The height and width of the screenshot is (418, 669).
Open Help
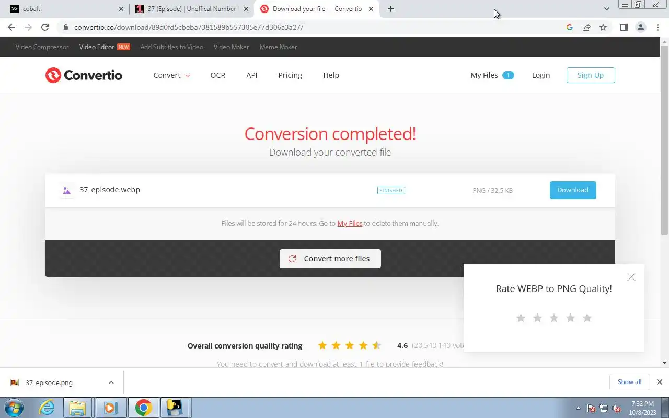tap(331, 75)
